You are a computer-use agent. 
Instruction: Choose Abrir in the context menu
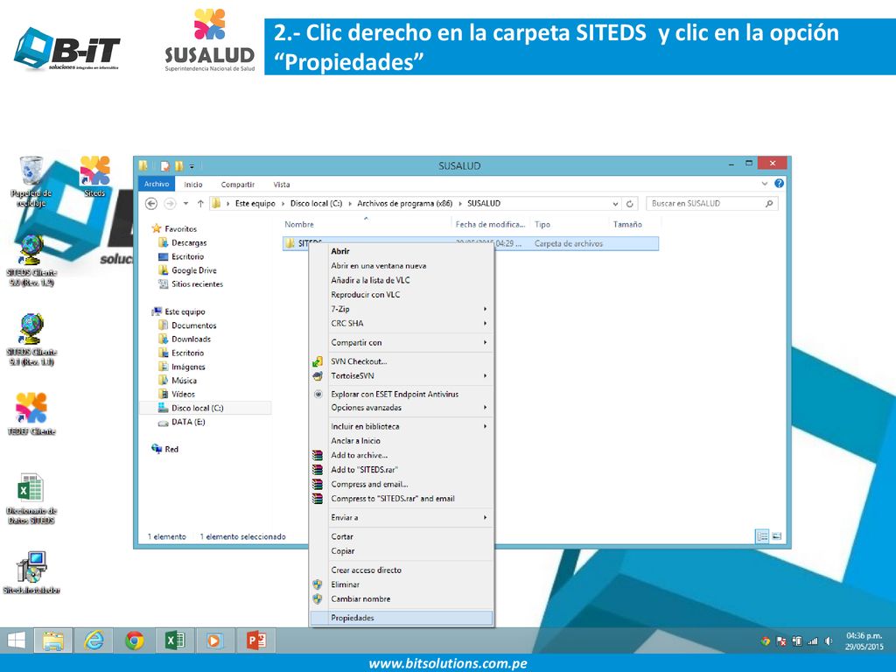(402, 251)
